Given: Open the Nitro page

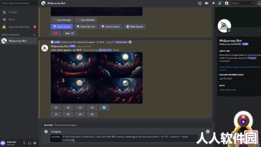Looking at the screenshot, I should (x=19, y=19).
